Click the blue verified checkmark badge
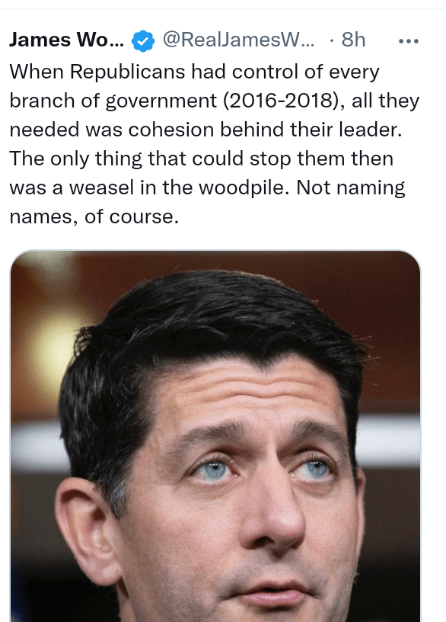Screen dimensions: 446x622 click(143, 41)
